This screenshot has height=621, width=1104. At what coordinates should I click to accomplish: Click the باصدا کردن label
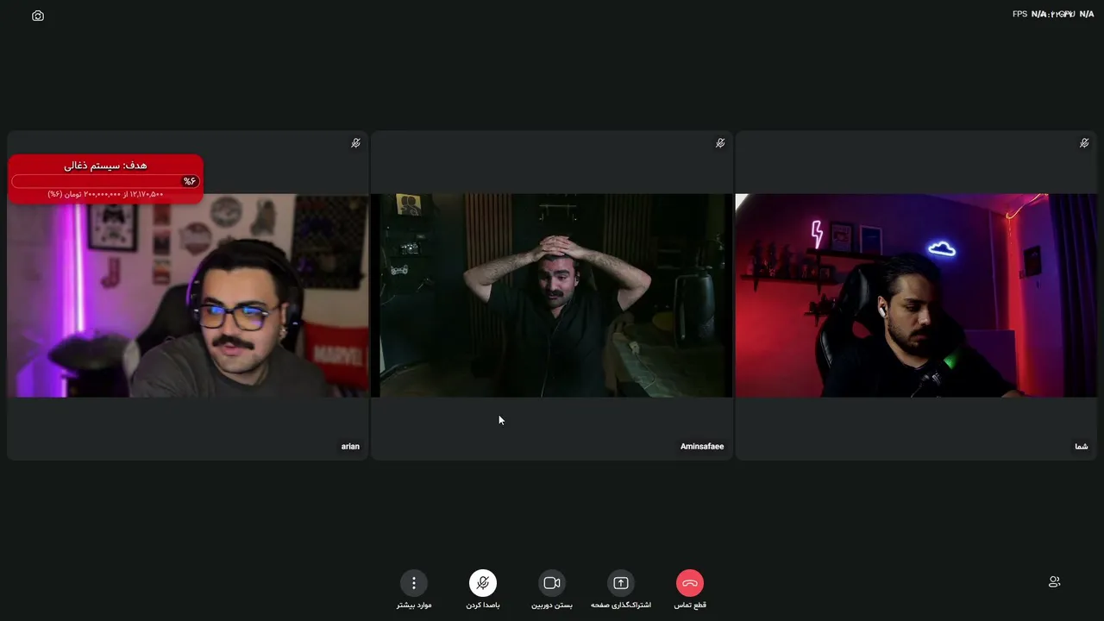(x=483, y=605)
